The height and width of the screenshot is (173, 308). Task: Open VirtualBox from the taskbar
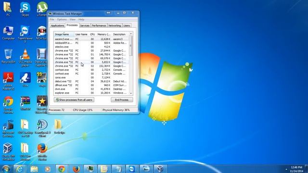pos(160,169)
